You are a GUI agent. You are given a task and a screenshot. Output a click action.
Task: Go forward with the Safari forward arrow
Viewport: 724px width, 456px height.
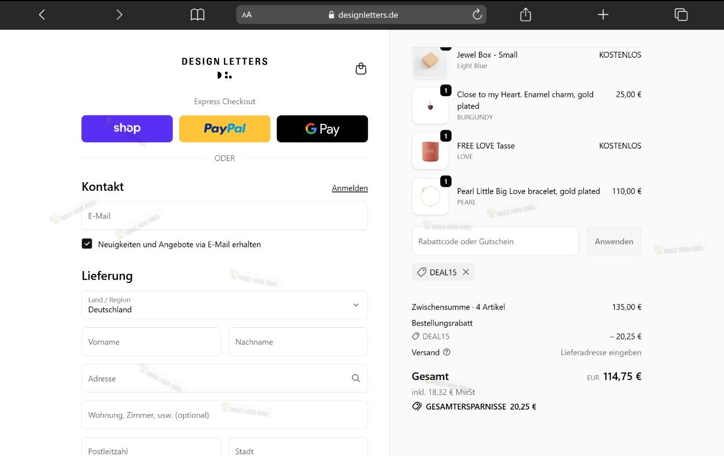(119, 15)
